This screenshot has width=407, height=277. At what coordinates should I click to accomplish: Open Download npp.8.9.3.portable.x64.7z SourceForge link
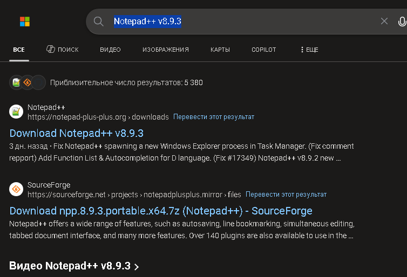click(x=161, y=211)
